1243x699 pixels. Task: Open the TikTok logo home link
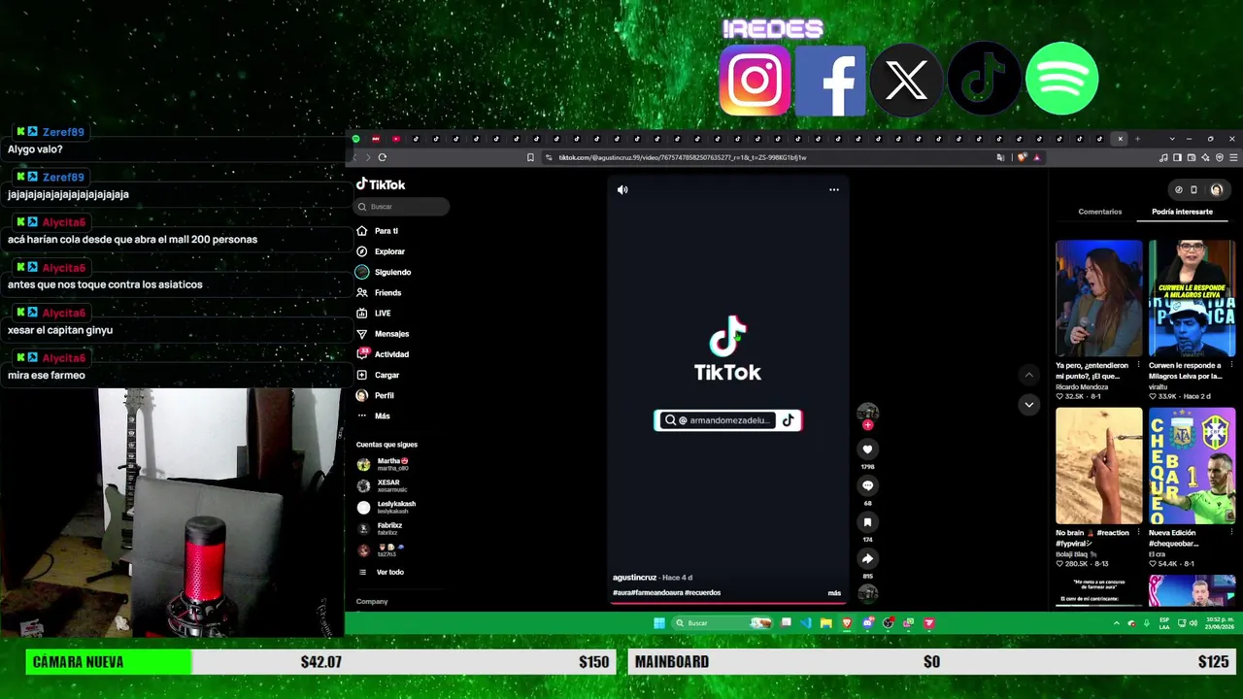[381, 184]
